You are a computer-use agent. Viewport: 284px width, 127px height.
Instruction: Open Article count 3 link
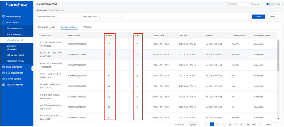coord(109,76)
